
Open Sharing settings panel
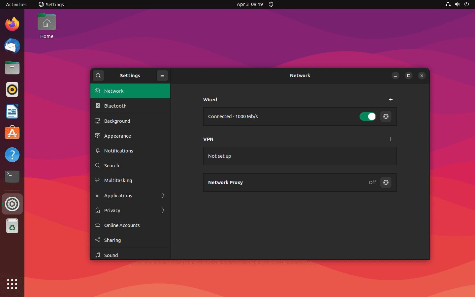(130, 240)
